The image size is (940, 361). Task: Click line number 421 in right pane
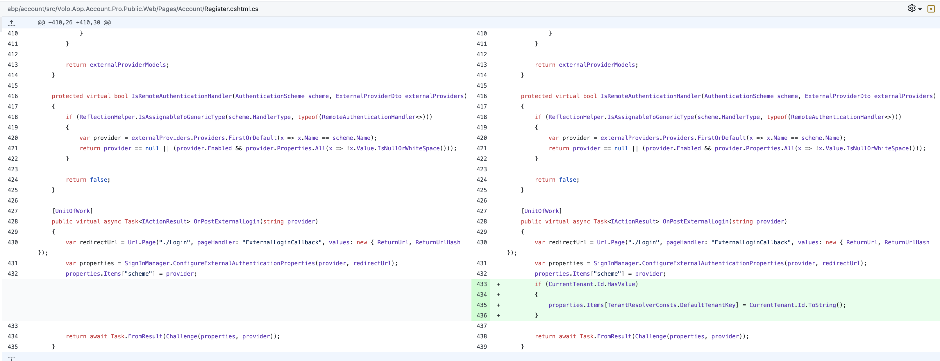coord(482,149)
